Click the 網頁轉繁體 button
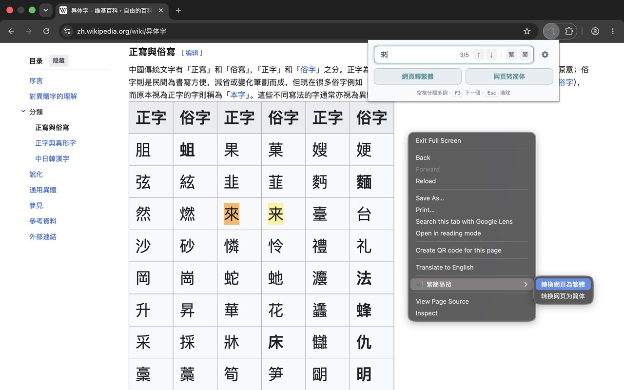This screenshot has width=624, height=390. pos(418,77)
